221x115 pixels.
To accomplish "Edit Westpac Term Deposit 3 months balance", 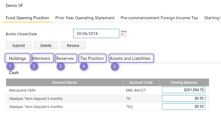I will point(184,98).
